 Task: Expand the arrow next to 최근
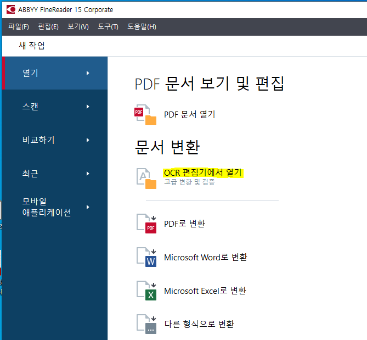click(88, 174)
